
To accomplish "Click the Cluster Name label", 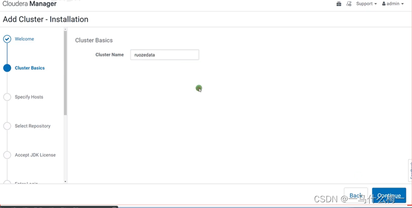I will pos(110,55).
